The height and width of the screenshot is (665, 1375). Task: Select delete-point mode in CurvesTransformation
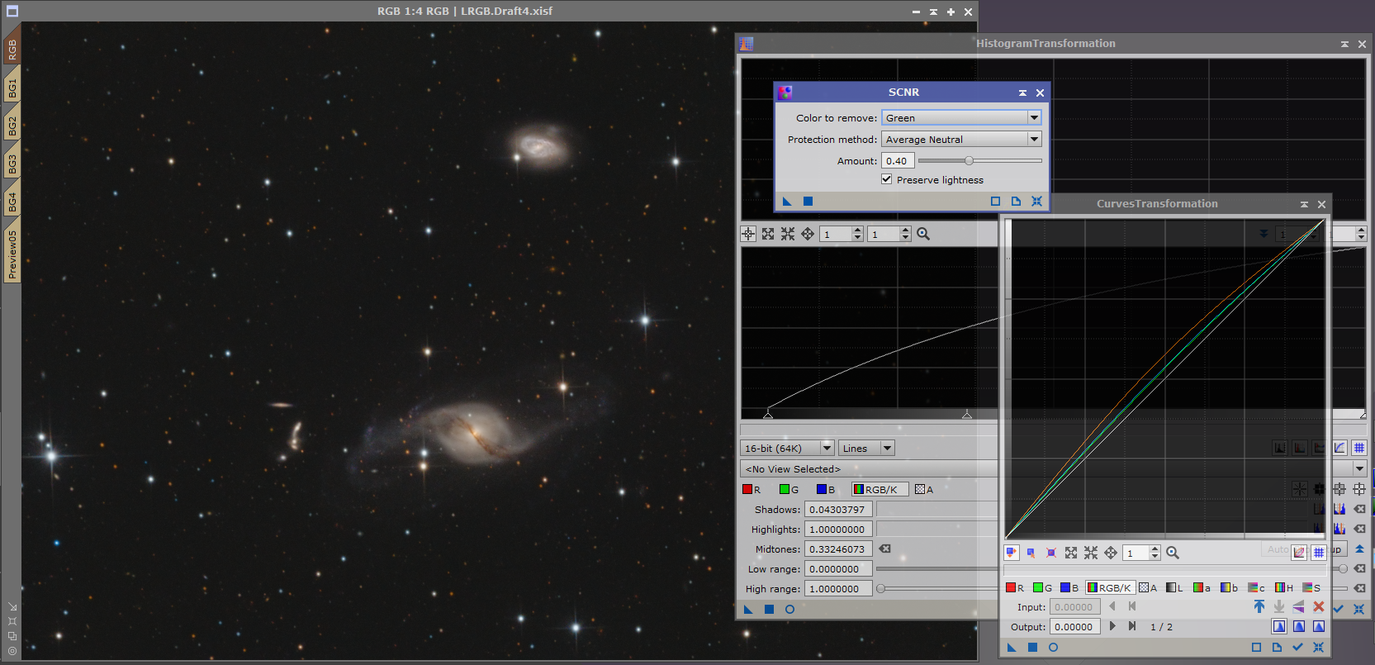pyautogui.click(x=1051, y=553)
